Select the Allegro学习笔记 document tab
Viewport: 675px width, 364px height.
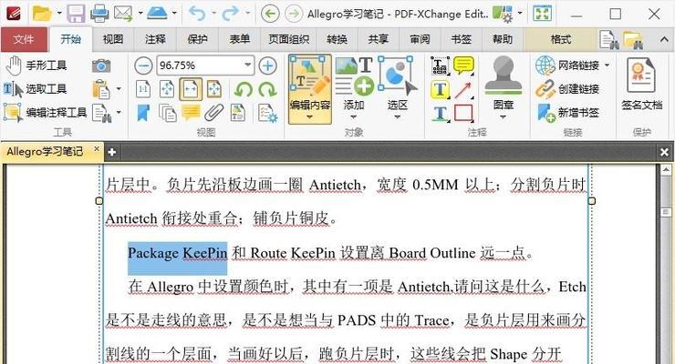(45, 152)
